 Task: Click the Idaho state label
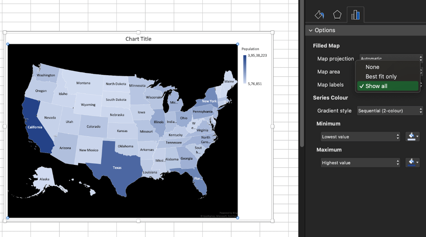point(63,94)
